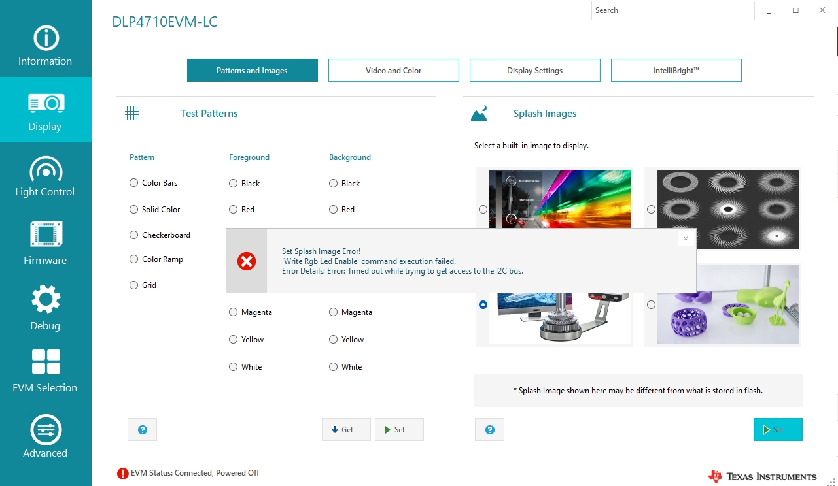Choose White as foreground color
Viewport: 838px width, 486px height.
click(234, 367)
